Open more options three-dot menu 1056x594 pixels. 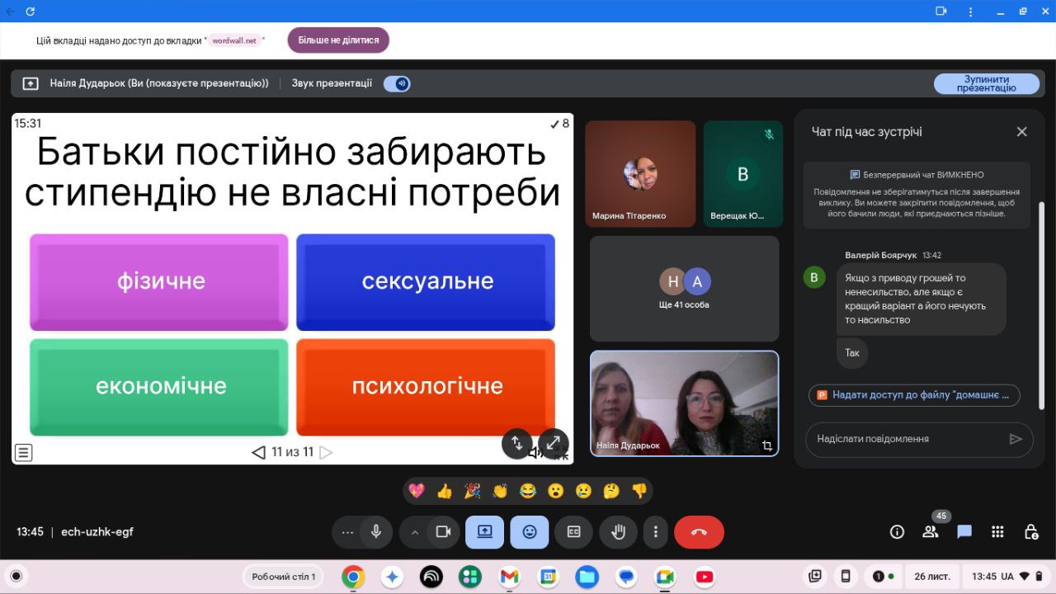[x=655, y=532]
